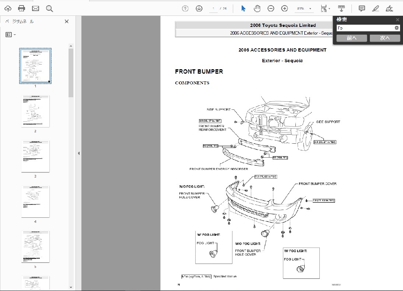This screenshot has height=291, width=403.
Task: Click the 次へ (Next) search button
Action: click(385, 38)
